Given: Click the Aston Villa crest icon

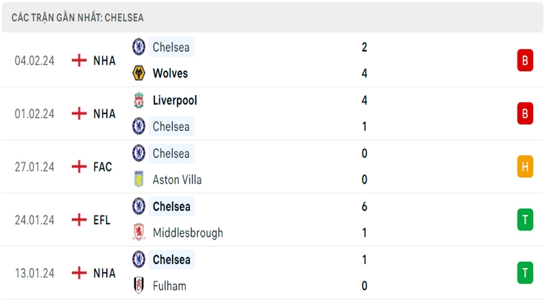Looking at the screenshot, I should pyautogui.click(x=139, y=180).
